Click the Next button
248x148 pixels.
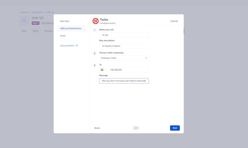pyautogui.click(x=175, y=128)
